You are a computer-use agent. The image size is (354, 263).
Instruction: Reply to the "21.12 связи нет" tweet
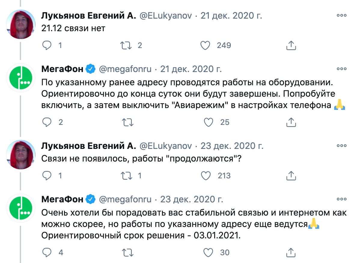coord(47,45)
